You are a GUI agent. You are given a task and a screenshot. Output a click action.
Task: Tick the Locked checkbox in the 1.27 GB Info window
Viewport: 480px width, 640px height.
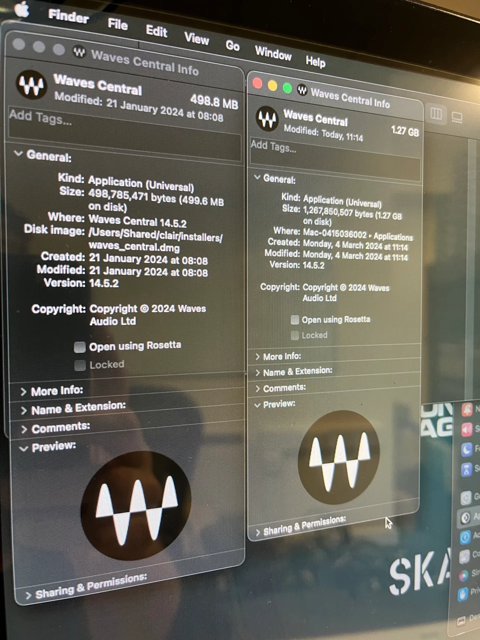pyautogui.click(x=295, y=335)
